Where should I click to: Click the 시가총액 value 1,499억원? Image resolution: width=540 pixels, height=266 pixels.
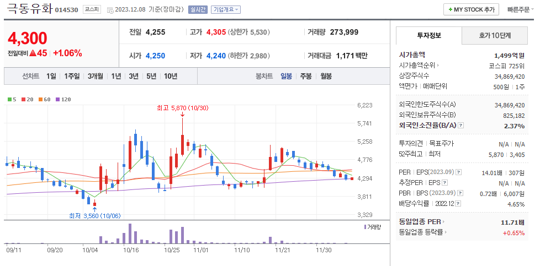coord(509,55)
